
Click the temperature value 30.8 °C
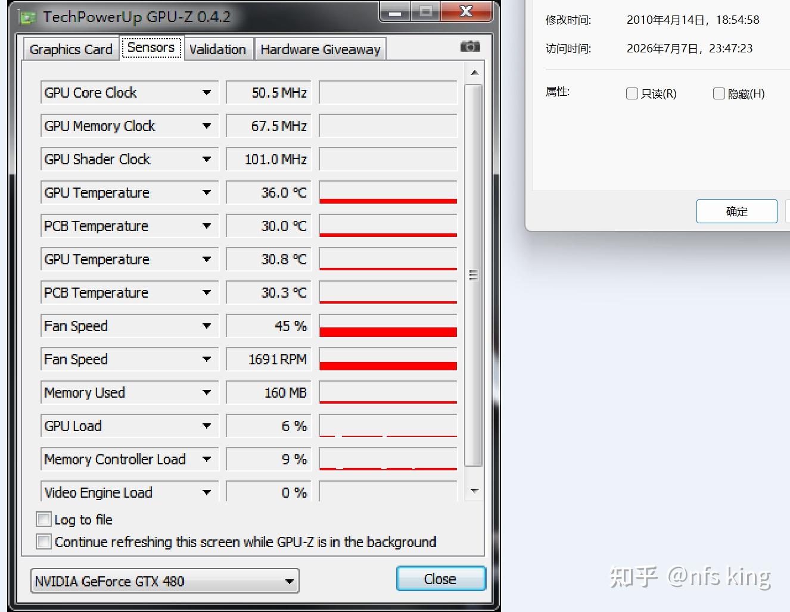pos(269,259)
